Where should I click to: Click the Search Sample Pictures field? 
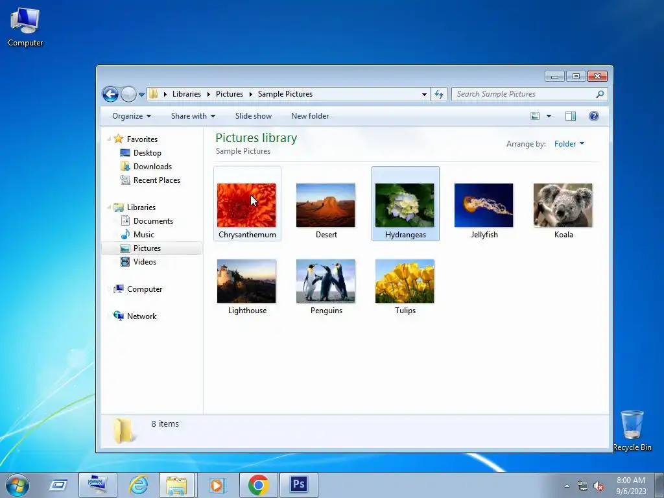point(529,94)
